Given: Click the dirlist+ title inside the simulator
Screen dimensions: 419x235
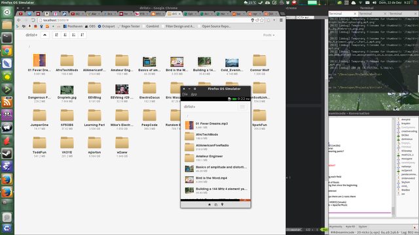Looking at the screenshot, I should 189,106.
